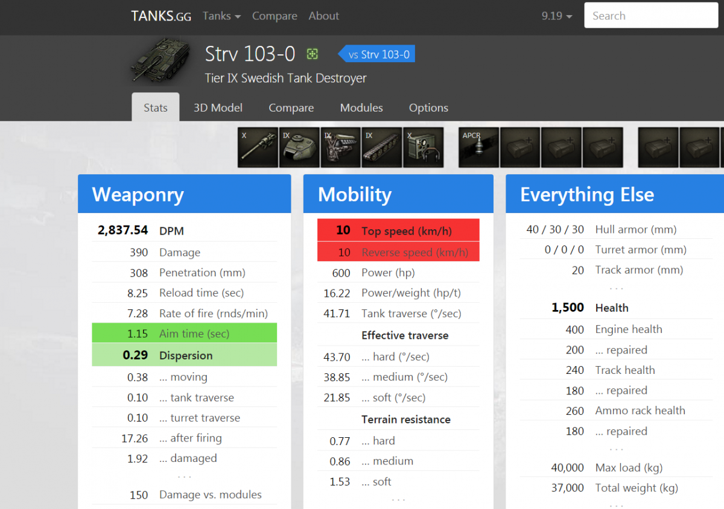Click the Health 1,500 row
Screen dimensions: 724x509
point(616,308)
